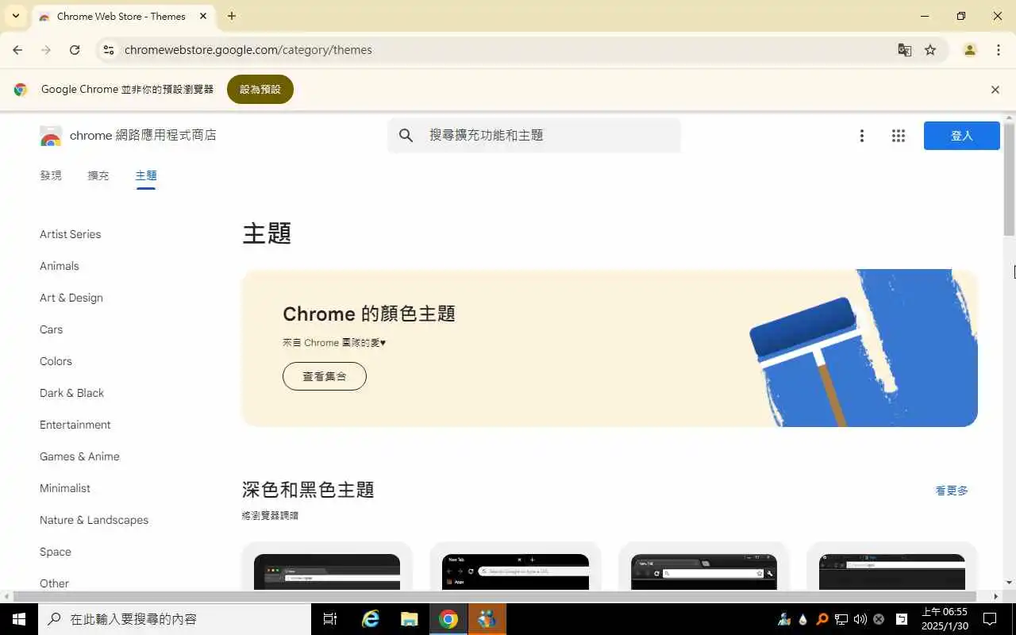Image resolution: width=1016 pixels, height=635 pixels.
Task: Reload the current page
Action: click(75, 50)
